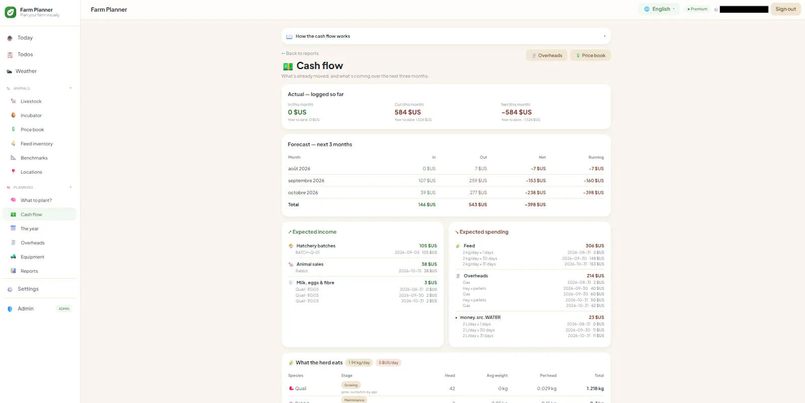Click the août 2026 forecast row

tap(446, 169)
